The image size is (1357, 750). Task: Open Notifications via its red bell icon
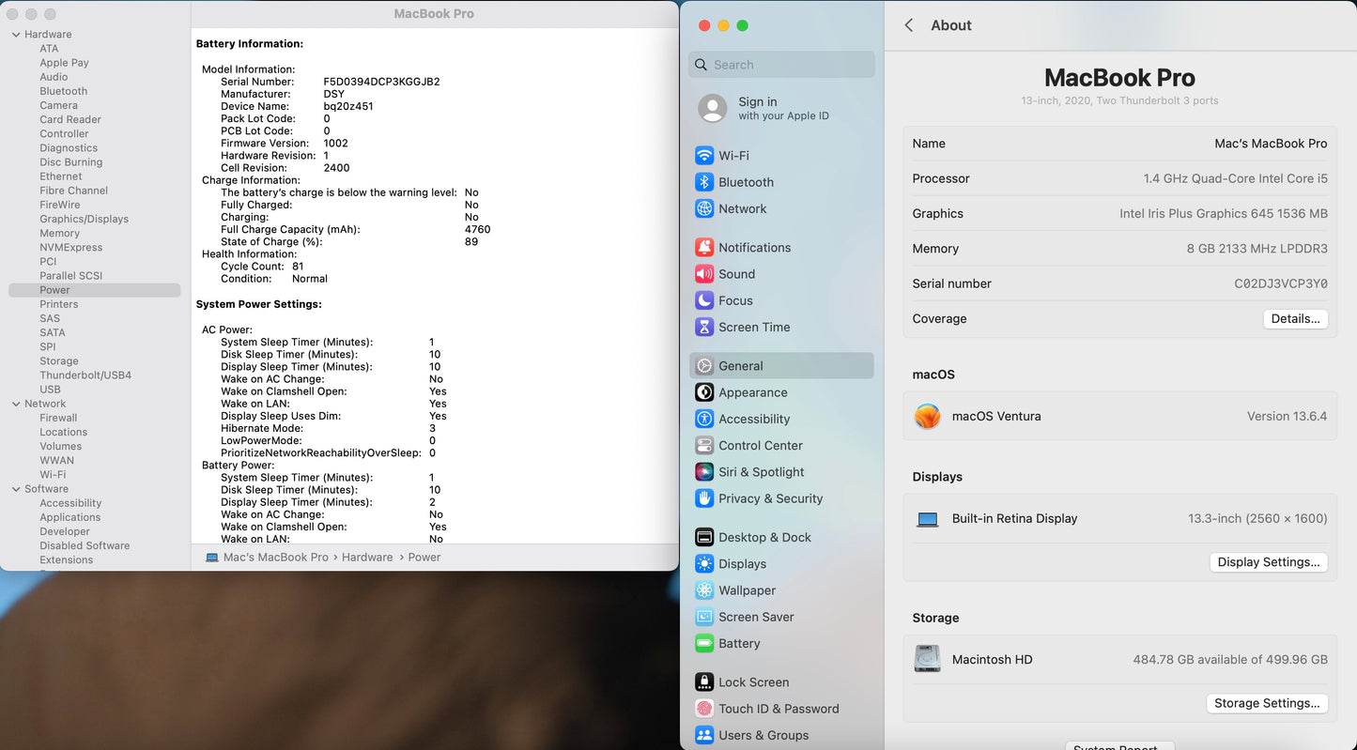point(704,248)
